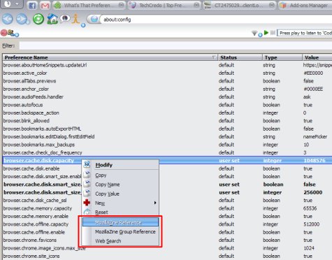
Task: Close the What's That Preference tab
Action: click(121, 5)
